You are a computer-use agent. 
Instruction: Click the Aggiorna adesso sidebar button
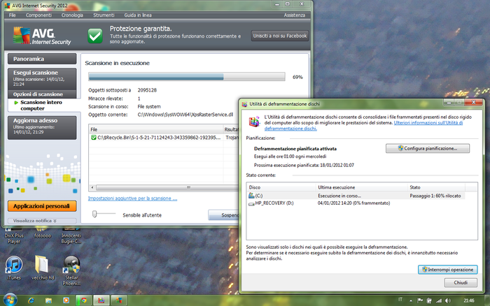click(42, 128)
